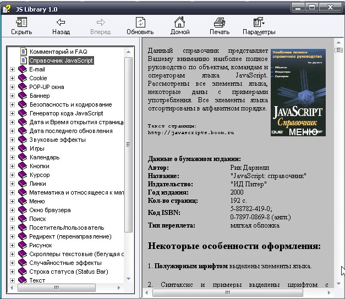This screenshot has width=345, height=299.
Task: Click the JavaScript Справочник book cover image
Action: (298, 92)
